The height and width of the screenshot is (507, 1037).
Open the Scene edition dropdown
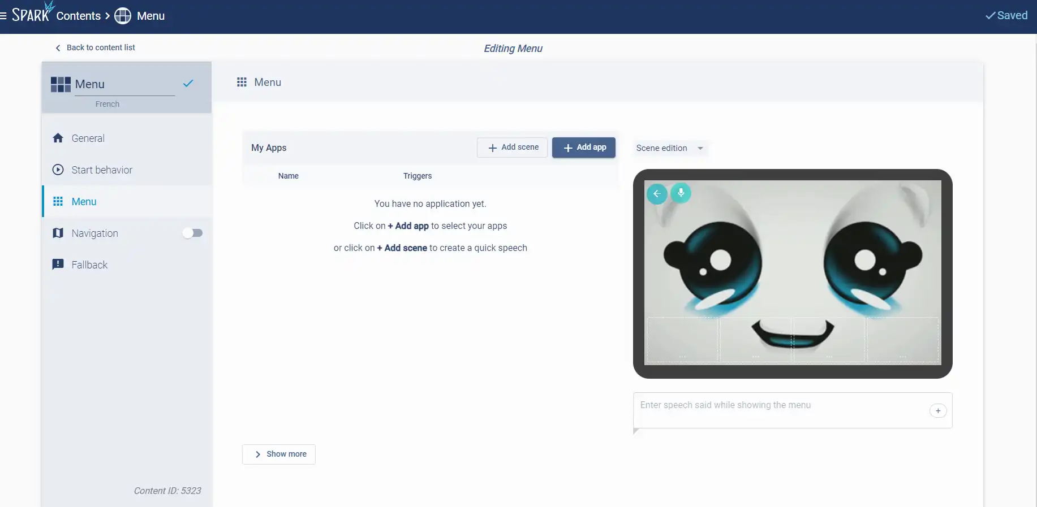tap(669, 148)
